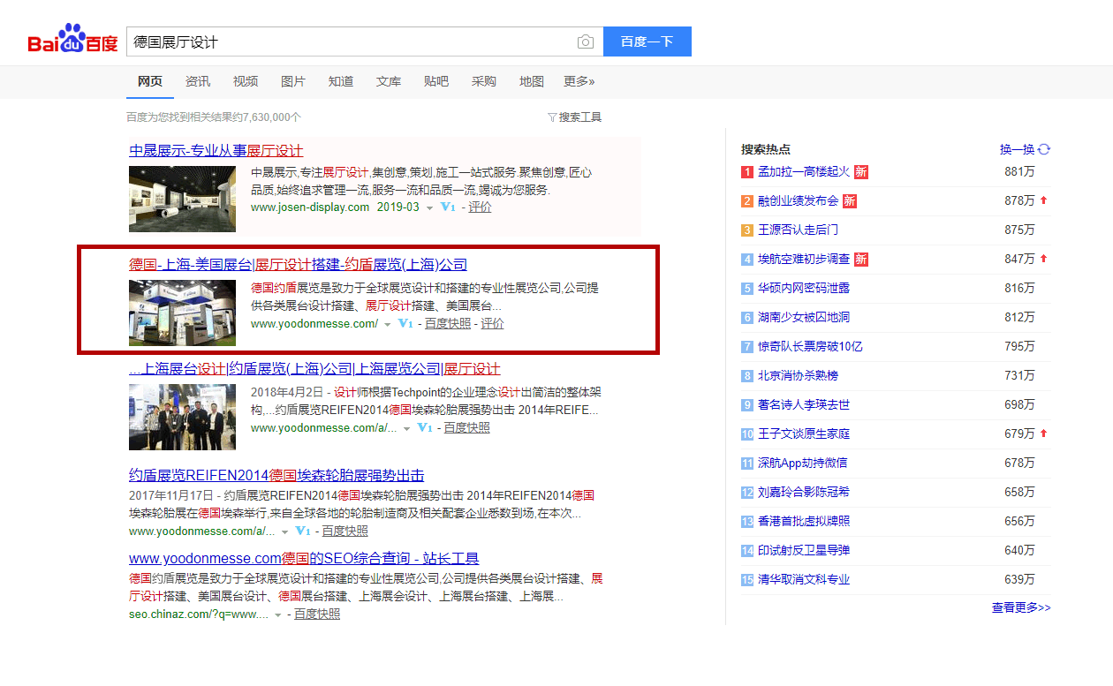The height and width of the screenshot is (686, 1113).
Task: Open hot search 华硕内网密码泄露
Action: pyautogui.click(x=803, y=289)
